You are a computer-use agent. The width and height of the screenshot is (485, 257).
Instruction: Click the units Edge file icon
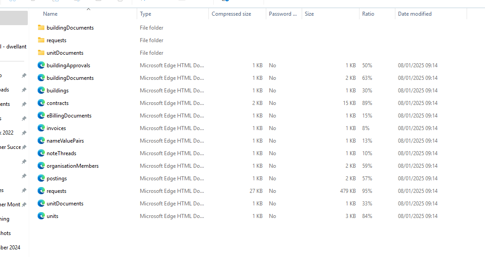(41, 216)
